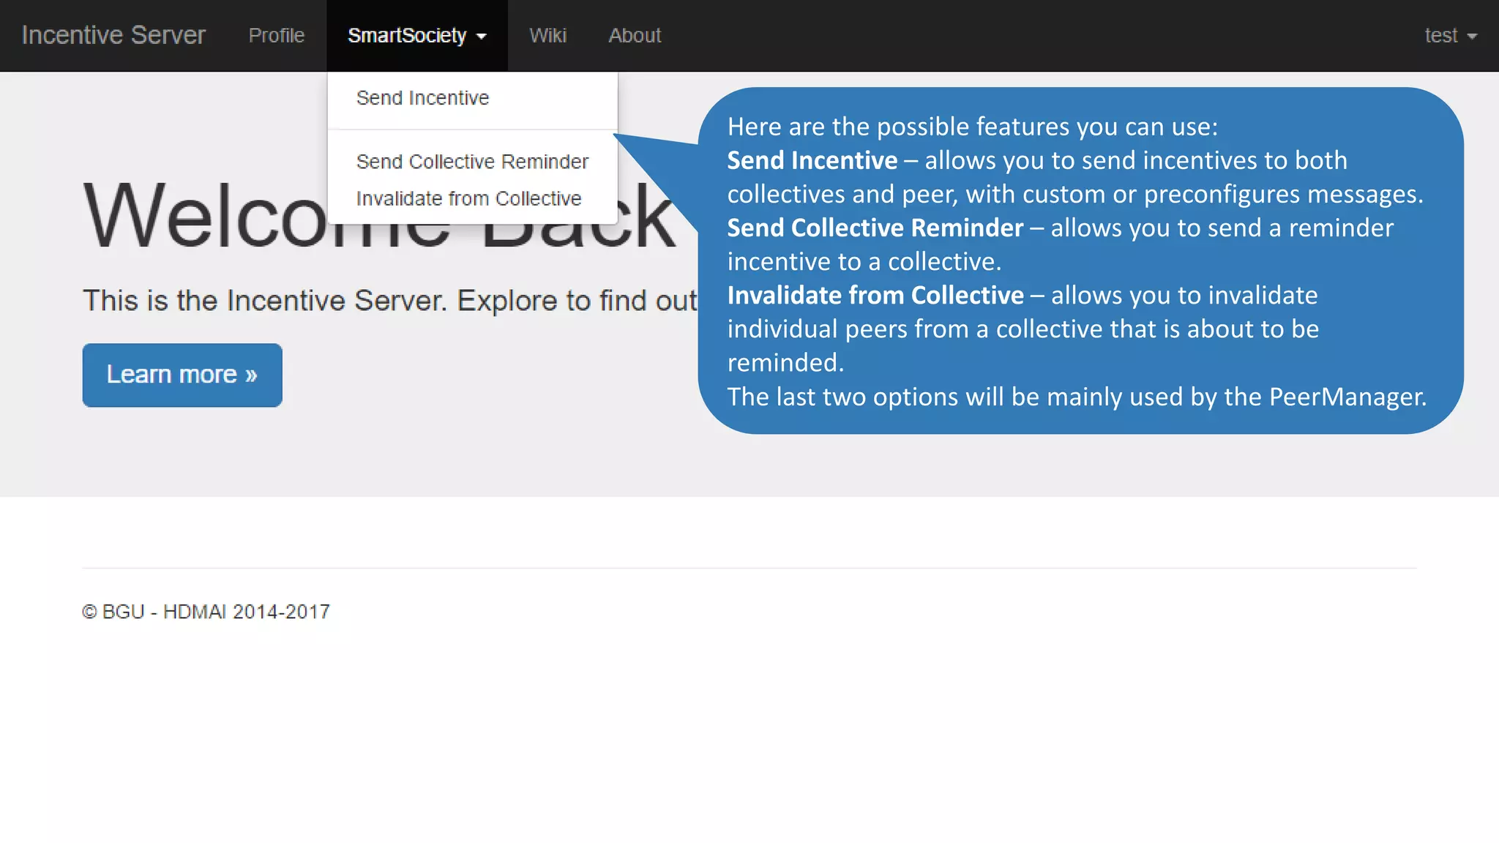The image size is (1499, 843).
Task: Open the Wiki page
Action: tap(547, 35)
